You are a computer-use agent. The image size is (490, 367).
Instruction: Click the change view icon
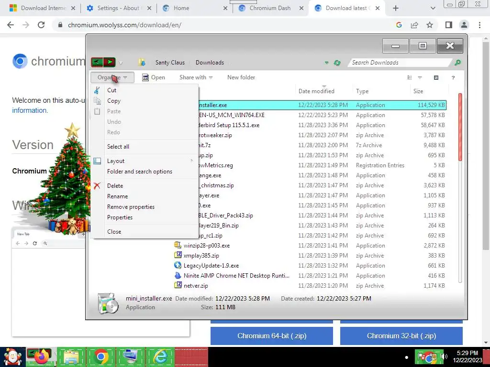[410, 77]
